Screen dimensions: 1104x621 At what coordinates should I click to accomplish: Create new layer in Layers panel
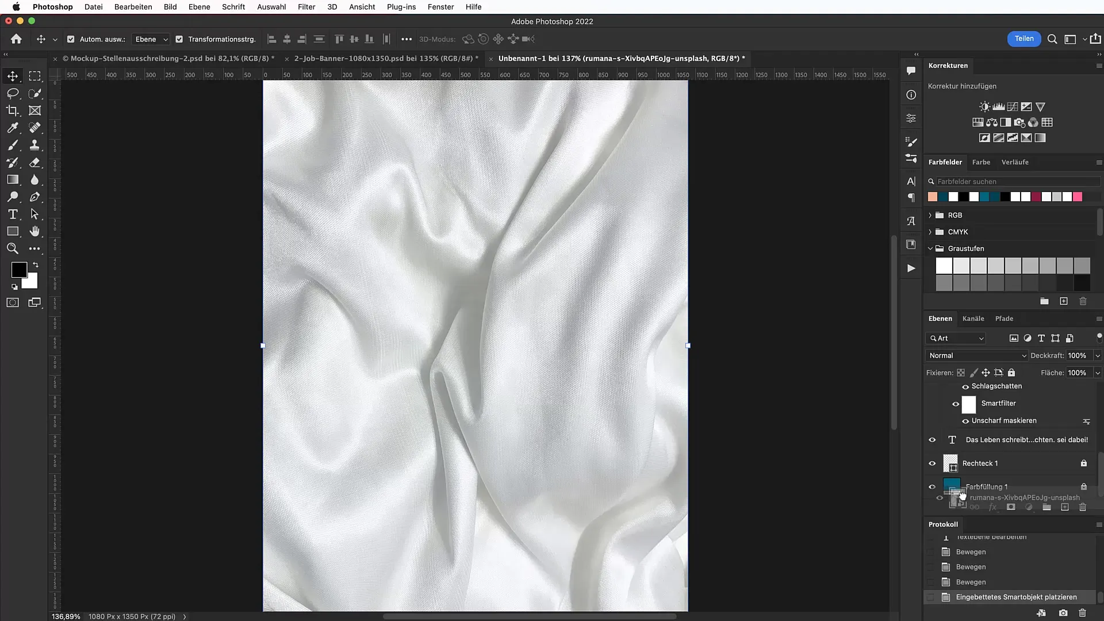click(1065, 507)
